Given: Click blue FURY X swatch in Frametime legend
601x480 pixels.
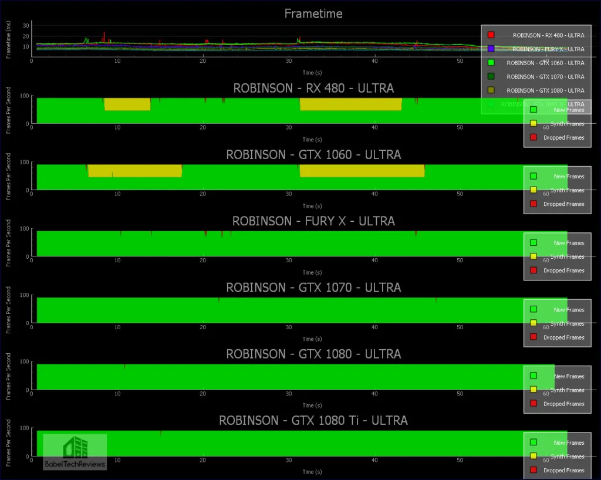Looking at the screenshot, I should pos(491,49).
